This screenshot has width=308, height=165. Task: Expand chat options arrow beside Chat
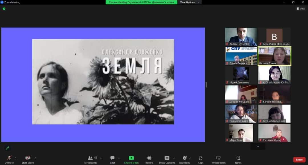(x=119, y=158)
